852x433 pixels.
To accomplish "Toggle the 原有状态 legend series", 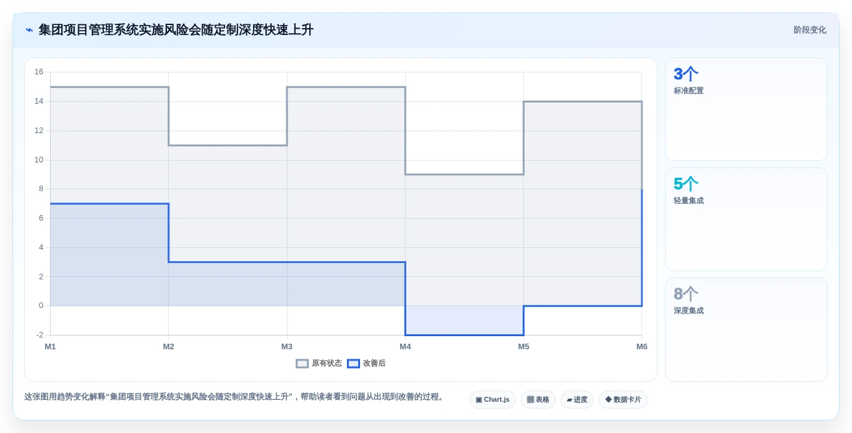I will point(319,363).
